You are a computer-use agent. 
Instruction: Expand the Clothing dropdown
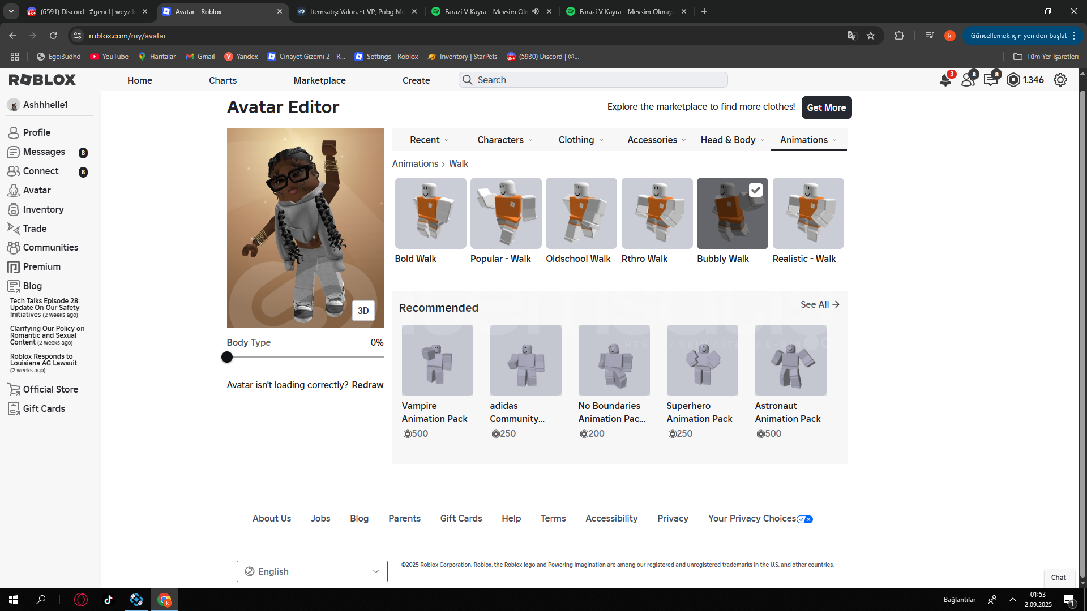point(581,140)
